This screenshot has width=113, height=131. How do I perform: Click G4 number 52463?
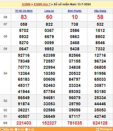click(49, 85)
